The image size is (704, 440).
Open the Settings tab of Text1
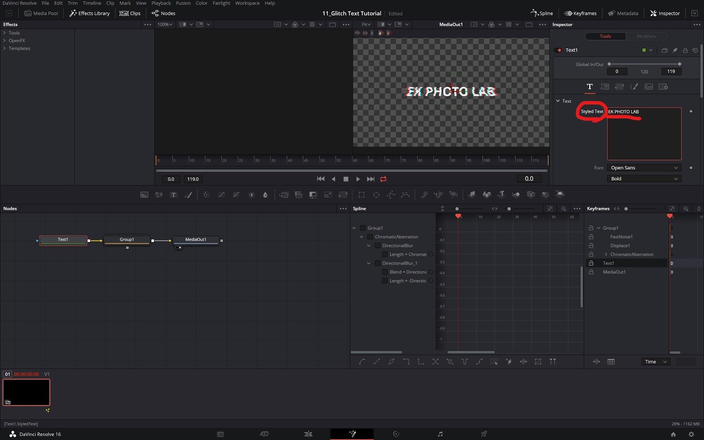click(x=663, y=87)
